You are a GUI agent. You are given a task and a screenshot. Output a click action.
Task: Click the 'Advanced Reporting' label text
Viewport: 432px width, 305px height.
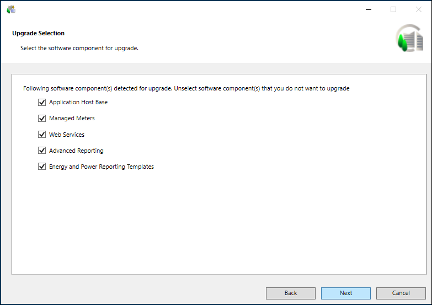coord(76,151)
